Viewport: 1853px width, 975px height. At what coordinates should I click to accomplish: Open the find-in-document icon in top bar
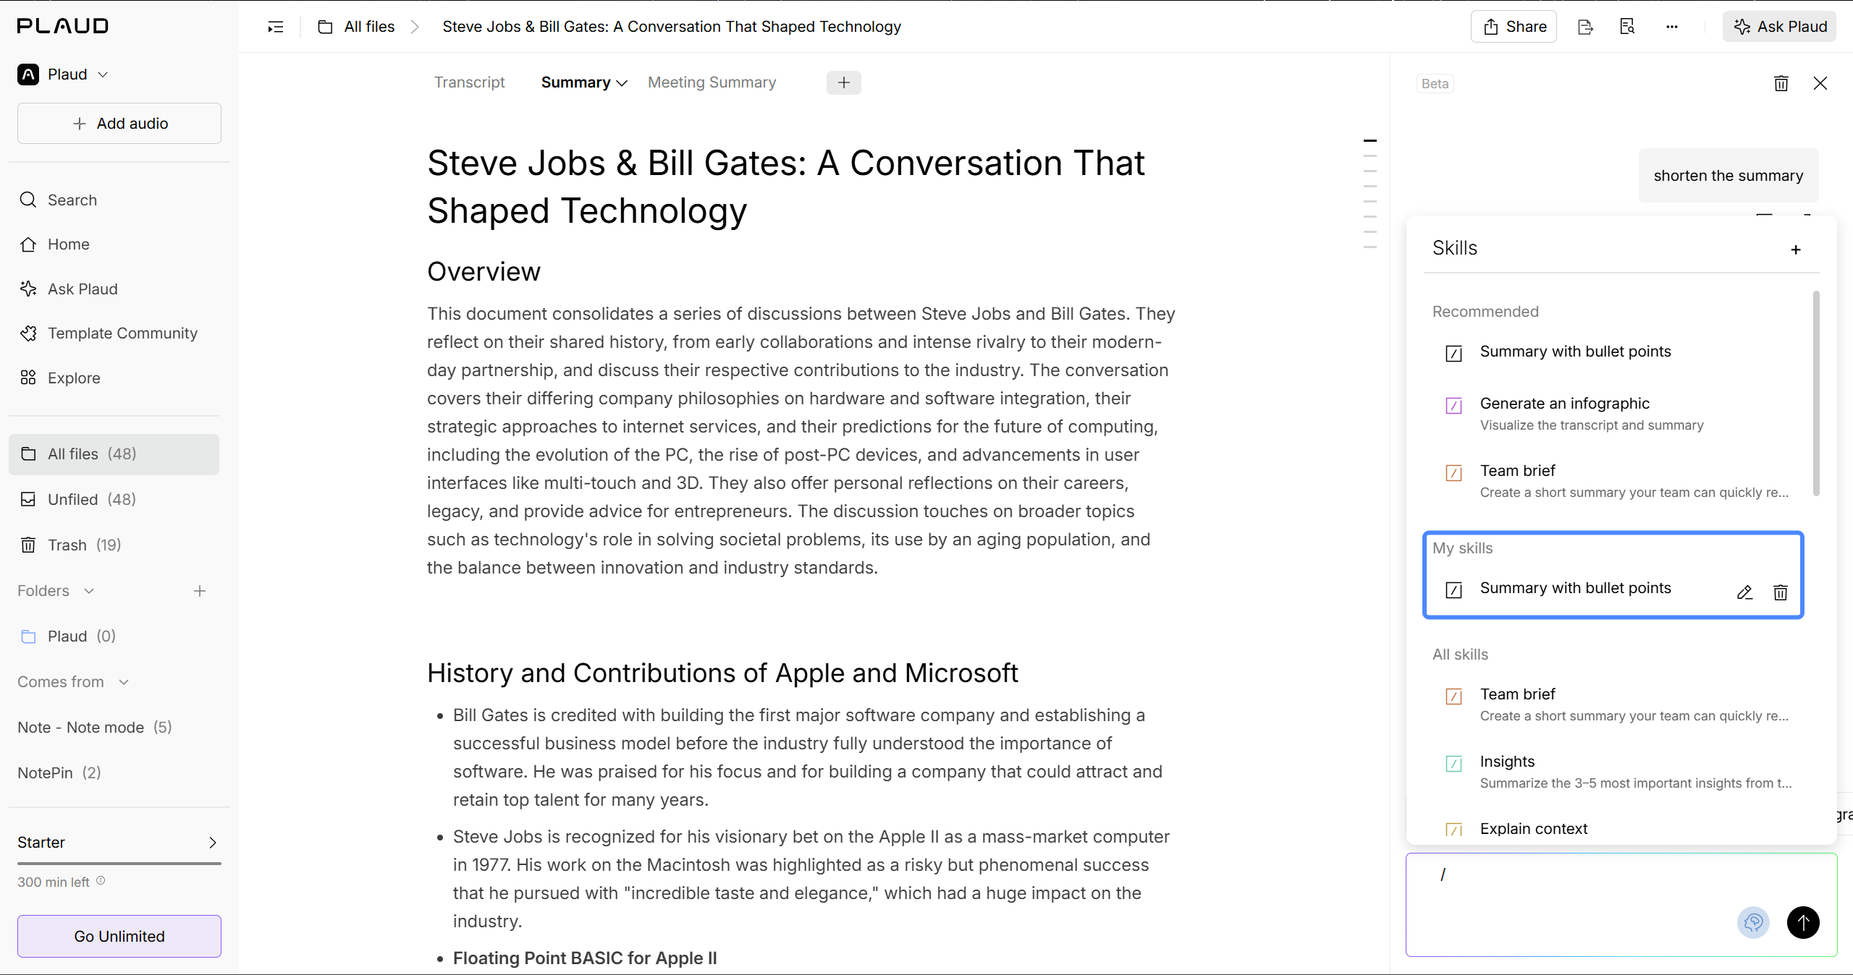tap(1627, 27)
